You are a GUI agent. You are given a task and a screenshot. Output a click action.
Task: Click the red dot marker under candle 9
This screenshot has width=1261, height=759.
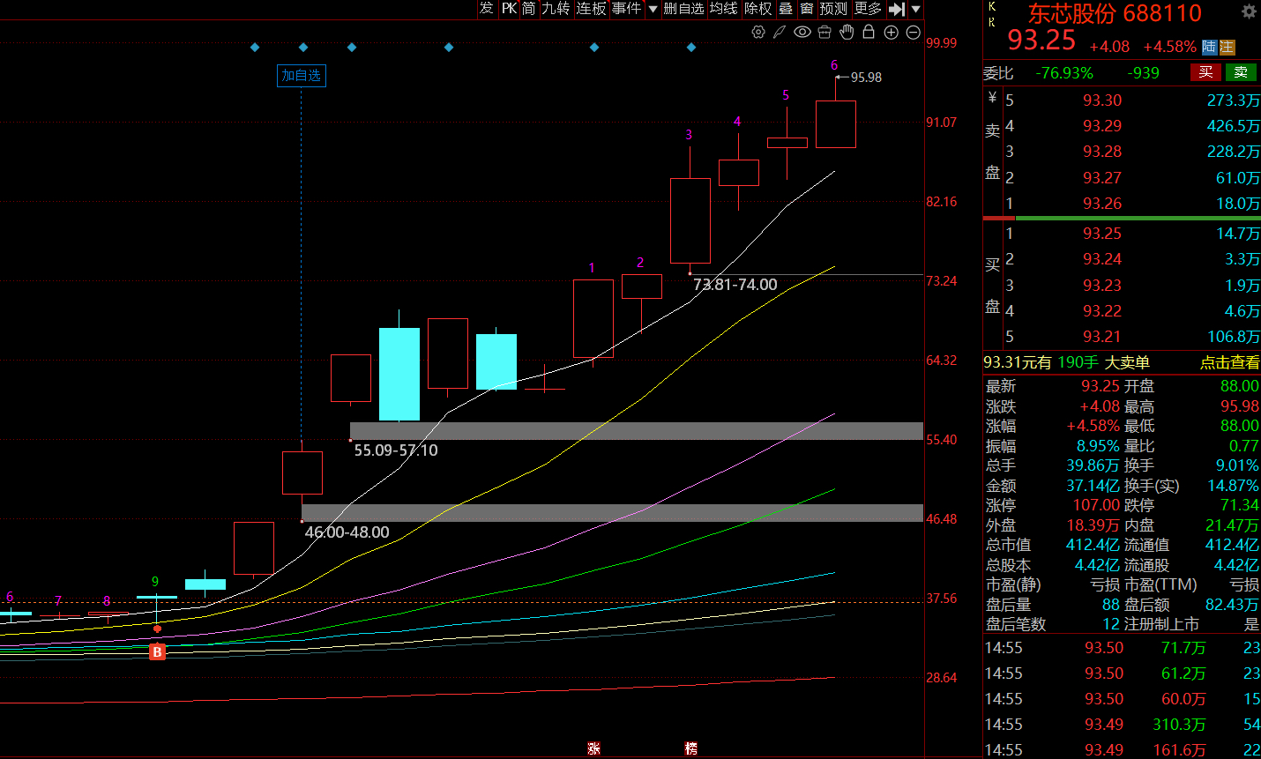click(157, 629)
